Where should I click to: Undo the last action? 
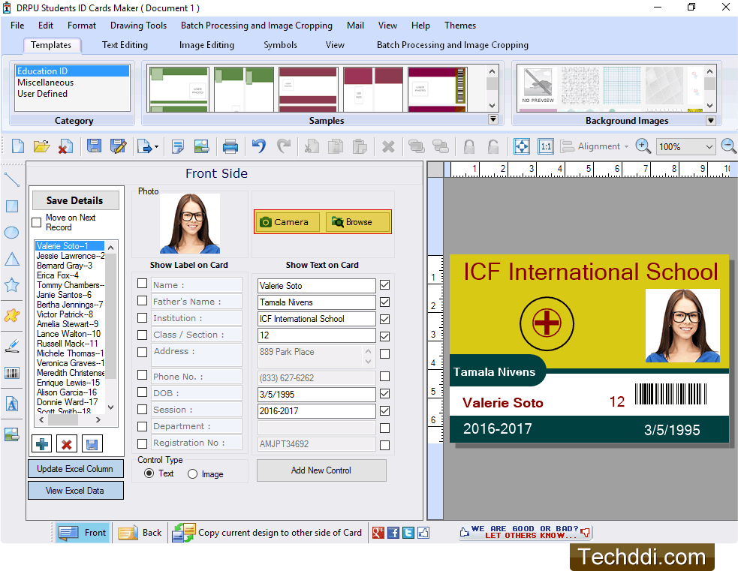(x=259, y=146)
